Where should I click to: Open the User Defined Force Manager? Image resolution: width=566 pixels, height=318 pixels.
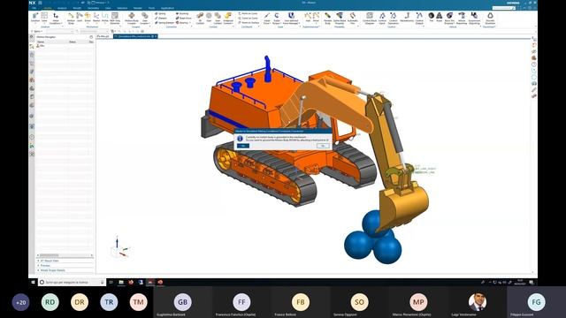[291, 18]
